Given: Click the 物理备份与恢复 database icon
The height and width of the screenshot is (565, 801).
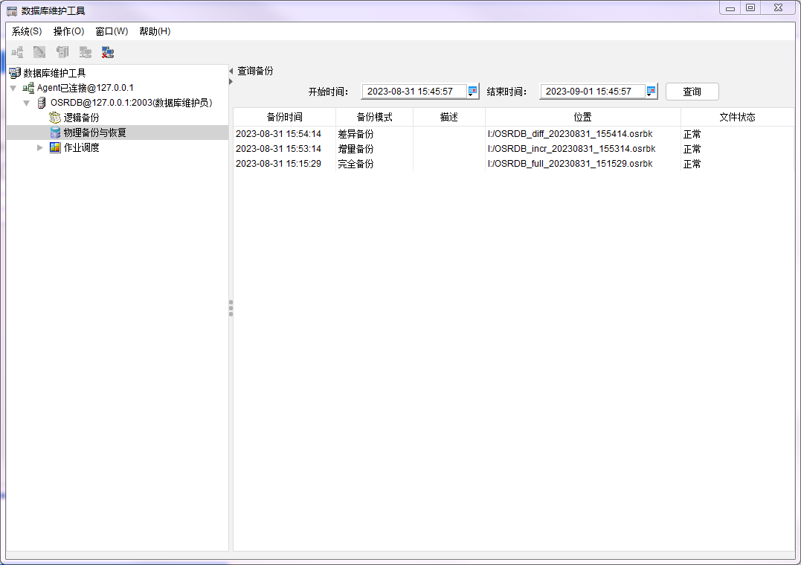Looking at the screenshot, I should [53, 133].
